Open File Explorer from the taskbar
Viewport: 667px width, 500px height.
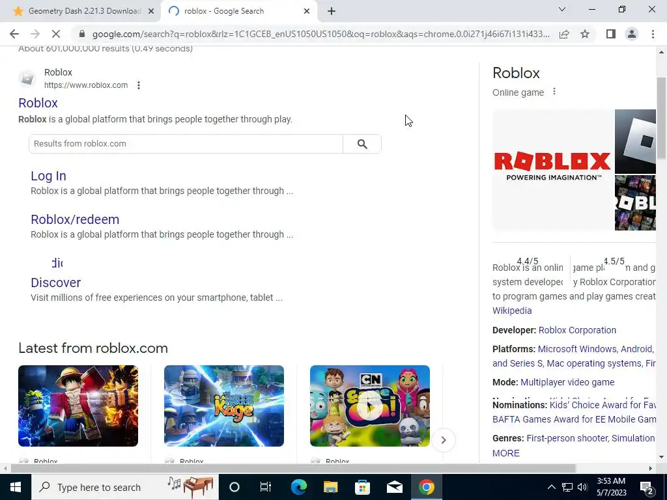(x=330, y=487)
